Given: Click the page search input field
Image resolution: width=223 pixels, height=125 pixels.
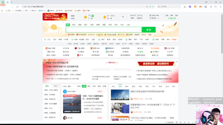Looking at the screenshot, I should point(103,30).
